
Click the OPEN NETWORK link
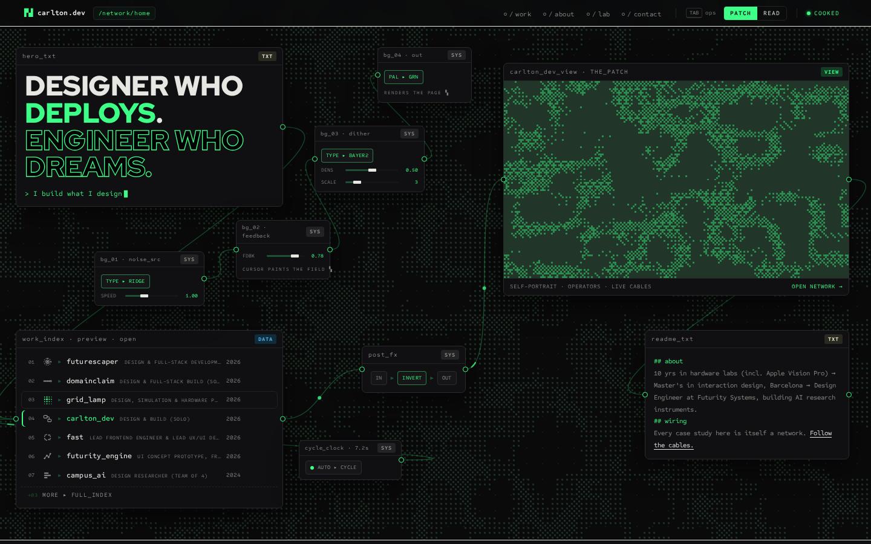click(x=817, y=287)
